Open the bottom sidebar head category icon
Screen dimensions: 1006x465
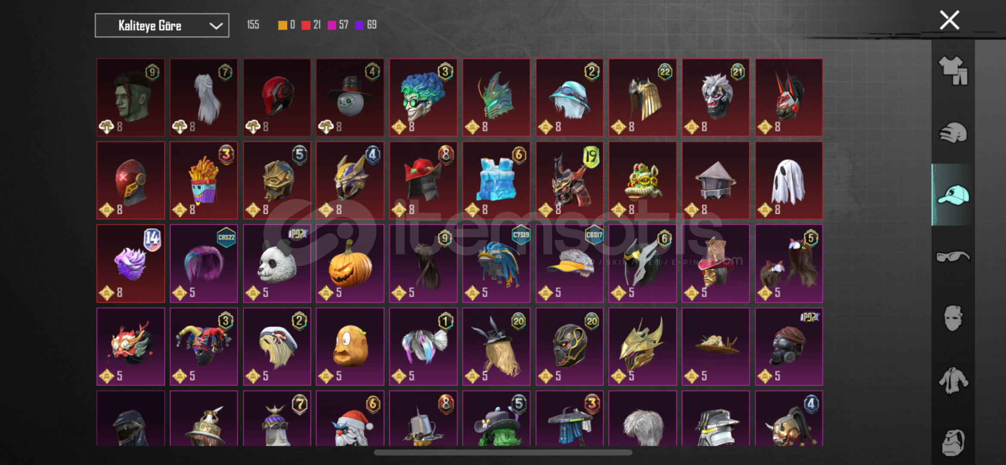click(953, 442)
